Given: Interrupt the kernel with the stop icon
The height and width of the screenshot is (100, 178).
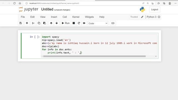Looking at the screenshot, I should click(x=74, y=23).
